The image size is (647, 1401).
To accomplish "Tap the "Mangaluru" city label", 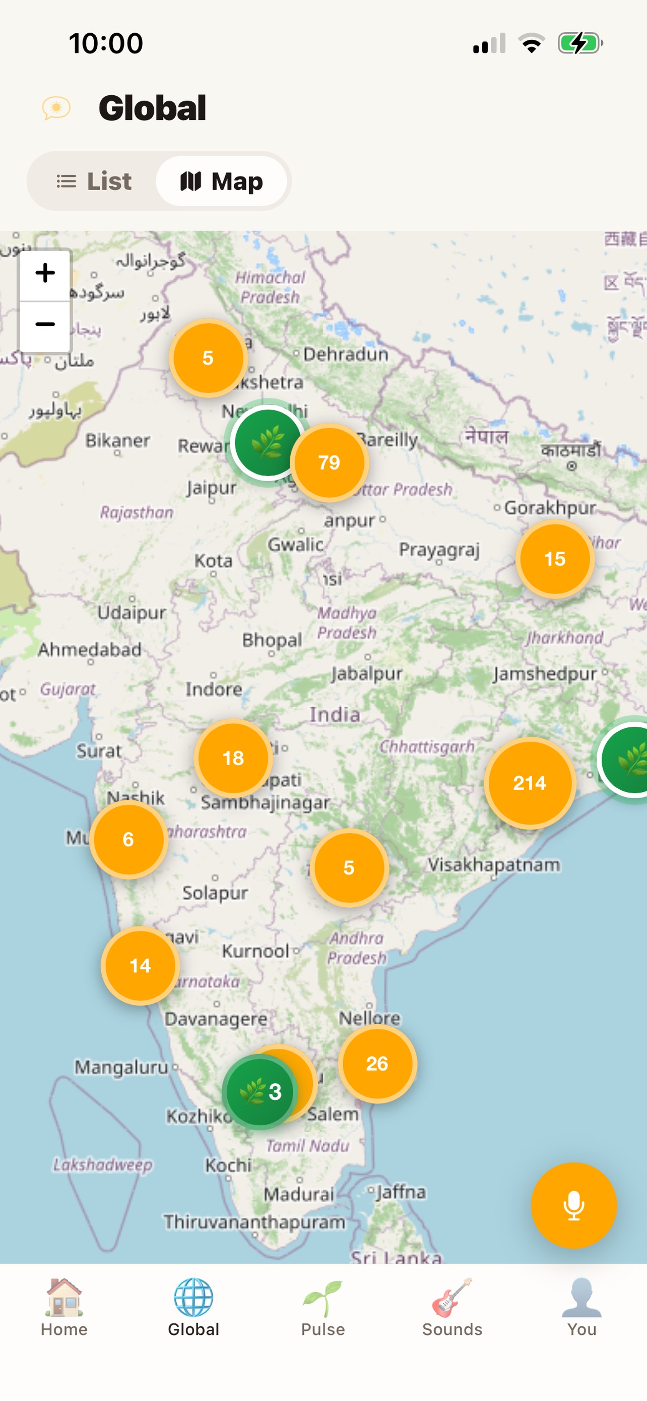I will click(x=121, y=1067).
